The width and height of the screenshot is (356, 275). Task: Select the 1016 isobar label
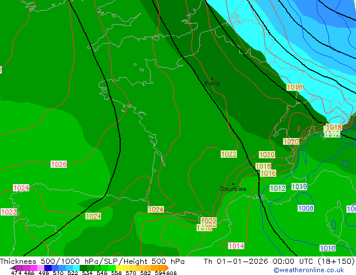pos(268,173)
